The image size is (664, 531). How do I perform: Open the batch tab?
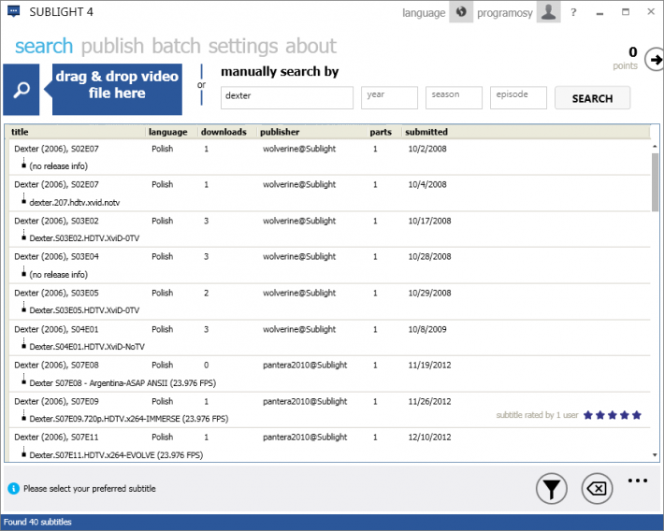176,46
